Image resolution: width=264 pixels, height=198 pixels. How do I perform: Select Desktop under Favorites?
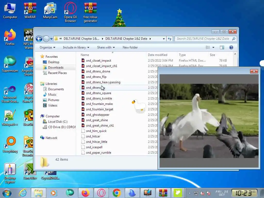(54, 62)
